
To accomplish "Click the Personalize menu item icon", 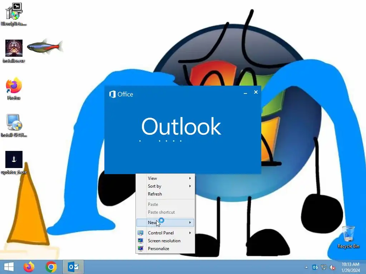I will tap(140, 249).
